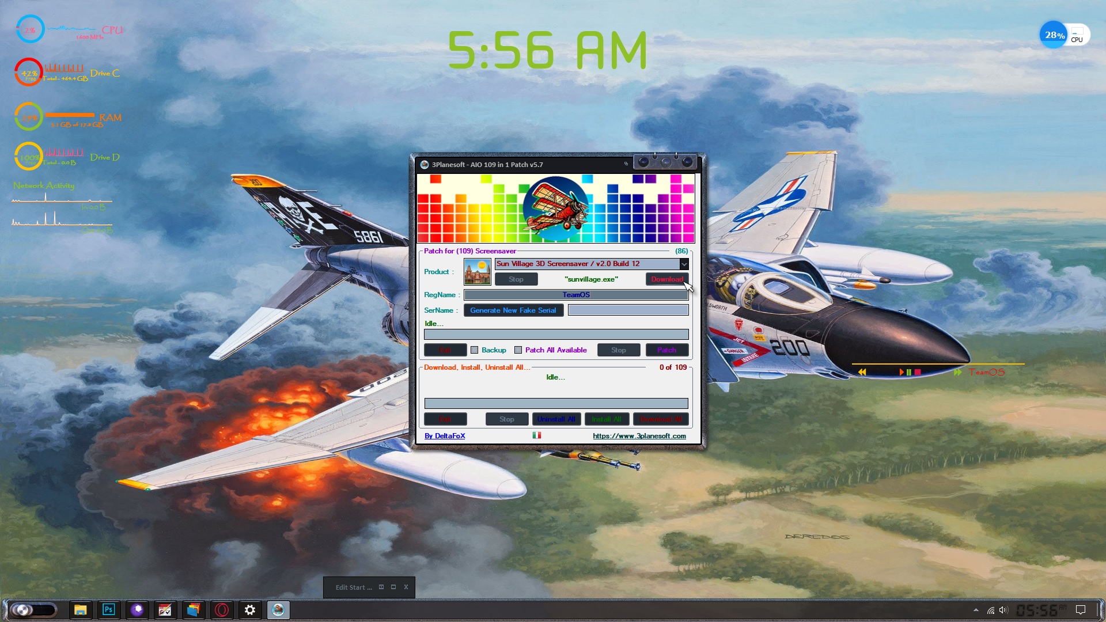Click the Italian flag icon
This screenshot has height=622, width=1106.
[537, 435]
